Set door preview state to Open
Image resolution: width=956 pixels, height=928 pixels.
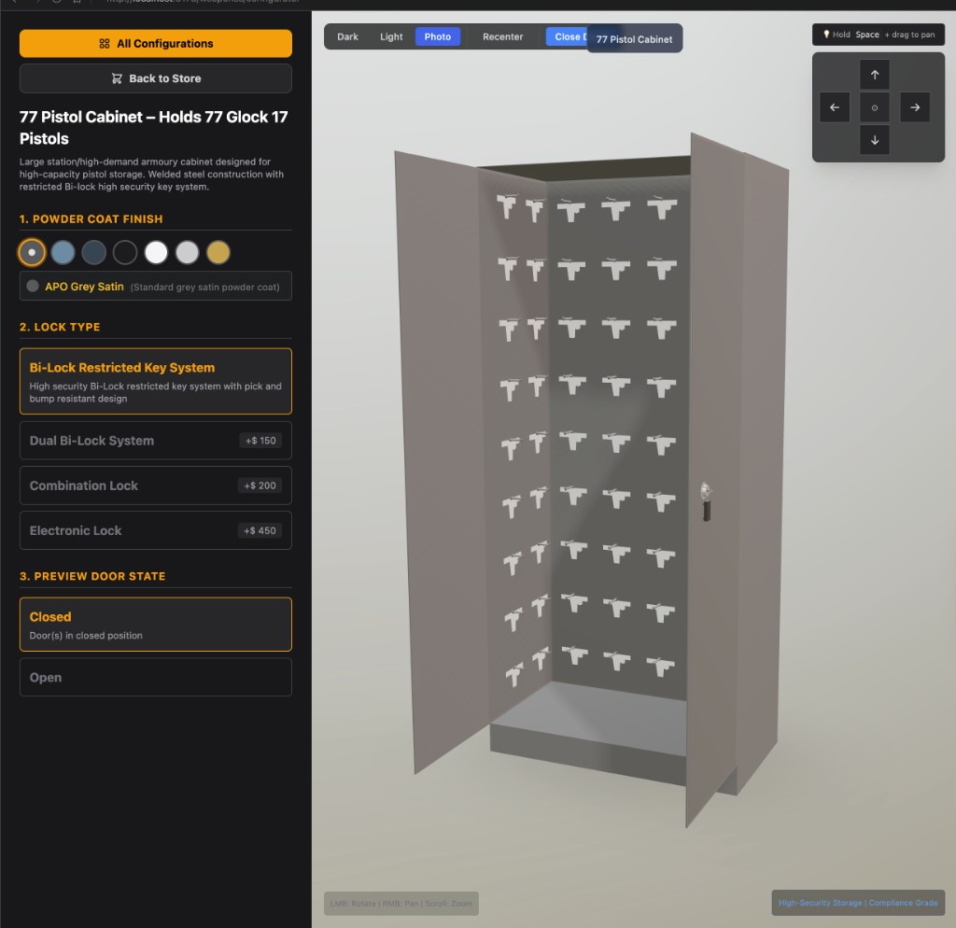tap(155, 678)
